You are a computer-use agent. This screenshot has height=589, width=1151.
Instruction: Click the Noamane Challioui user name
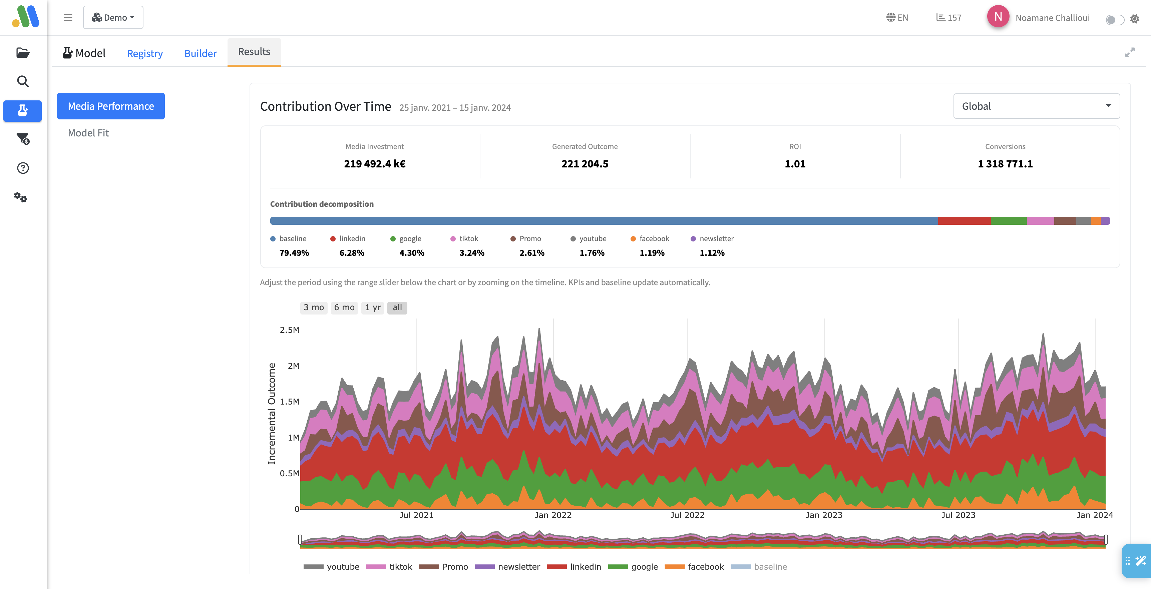pyautogui.click(x=1052, y=18)
